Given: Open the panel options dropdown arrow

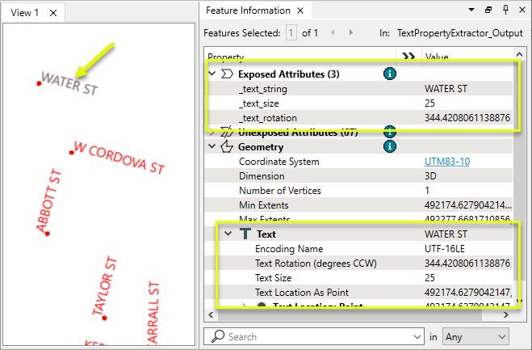Looking at the screenshot, I should tap(472, 11).
